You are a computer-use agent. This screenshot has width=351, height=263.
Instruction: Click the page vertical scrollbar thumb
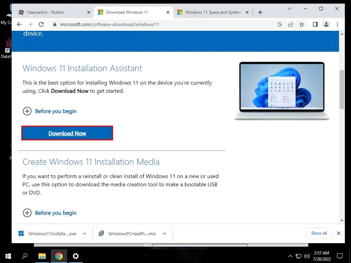point(342,89)
